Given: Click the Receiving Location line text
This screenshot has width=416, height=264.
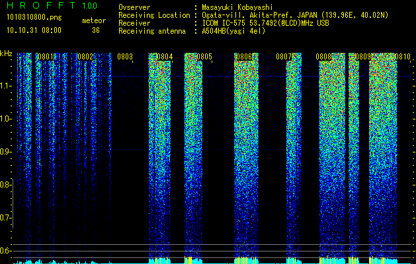Looking at the screenshot, I should (253, 15).
